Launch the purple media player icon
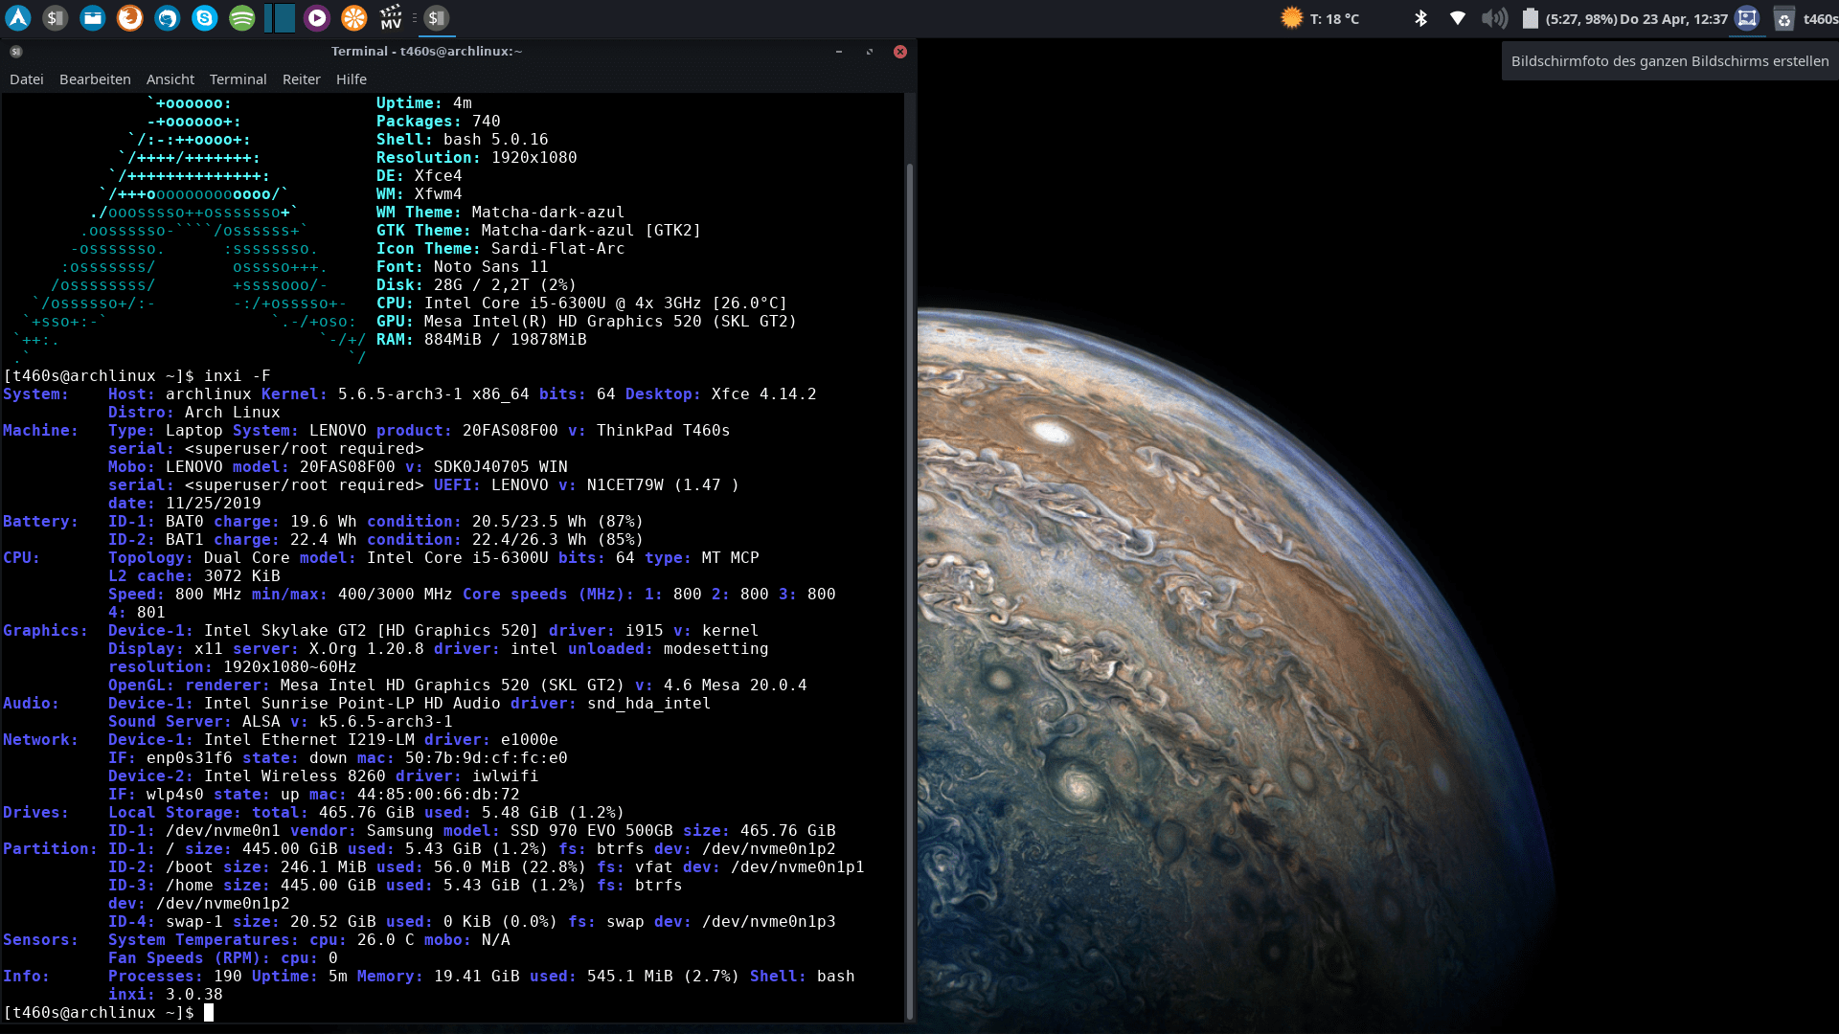Screen dimensions: 1839x1034 coord(317,17)
